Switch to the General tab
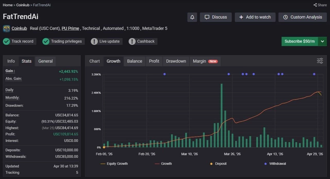This screenshot has width=330, height=179. point(45,61)
